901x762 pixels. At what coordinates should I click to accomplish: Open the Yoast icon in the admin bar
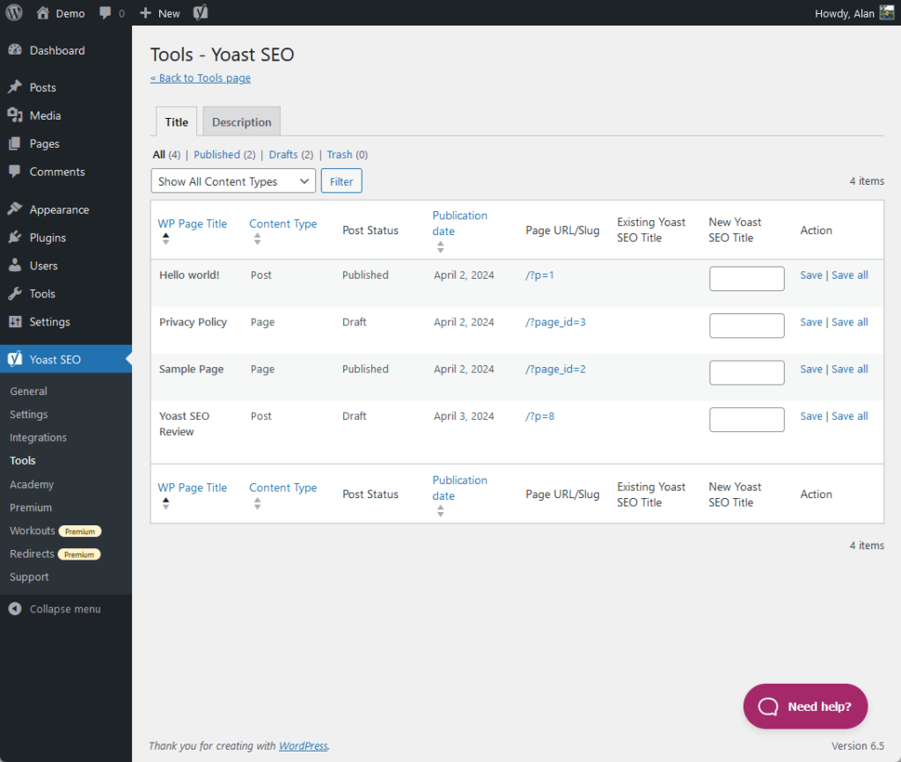tap(200, 12)
